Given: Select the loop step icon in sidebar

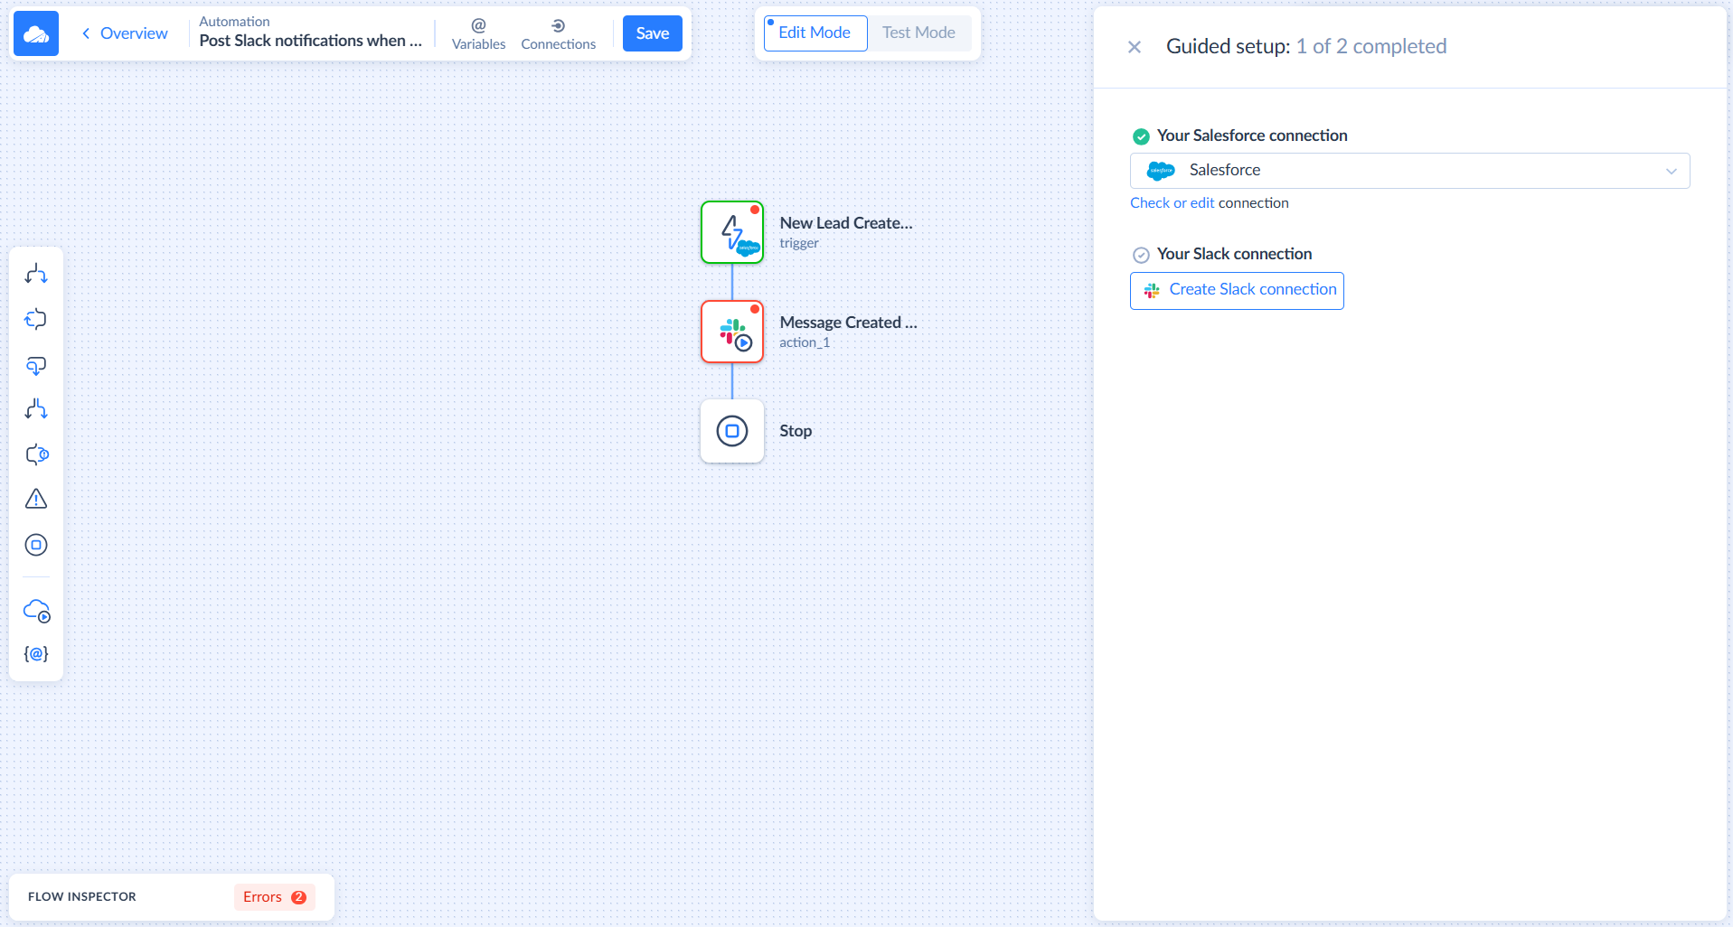Looking at the screenshot, I should coord(36,319).
